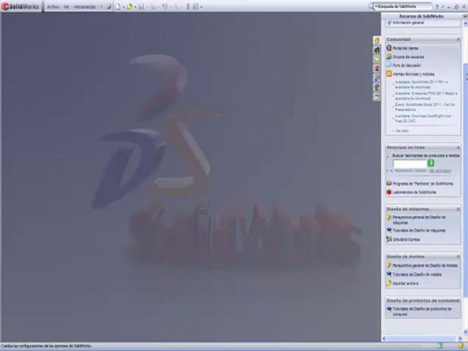The image size is (468, 351).
Task: Open Tutoriales de Diseño de máquinas
Action: point(419,231)
